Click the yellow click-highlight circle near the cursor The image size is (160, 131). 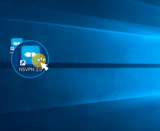tap(39, 60)
